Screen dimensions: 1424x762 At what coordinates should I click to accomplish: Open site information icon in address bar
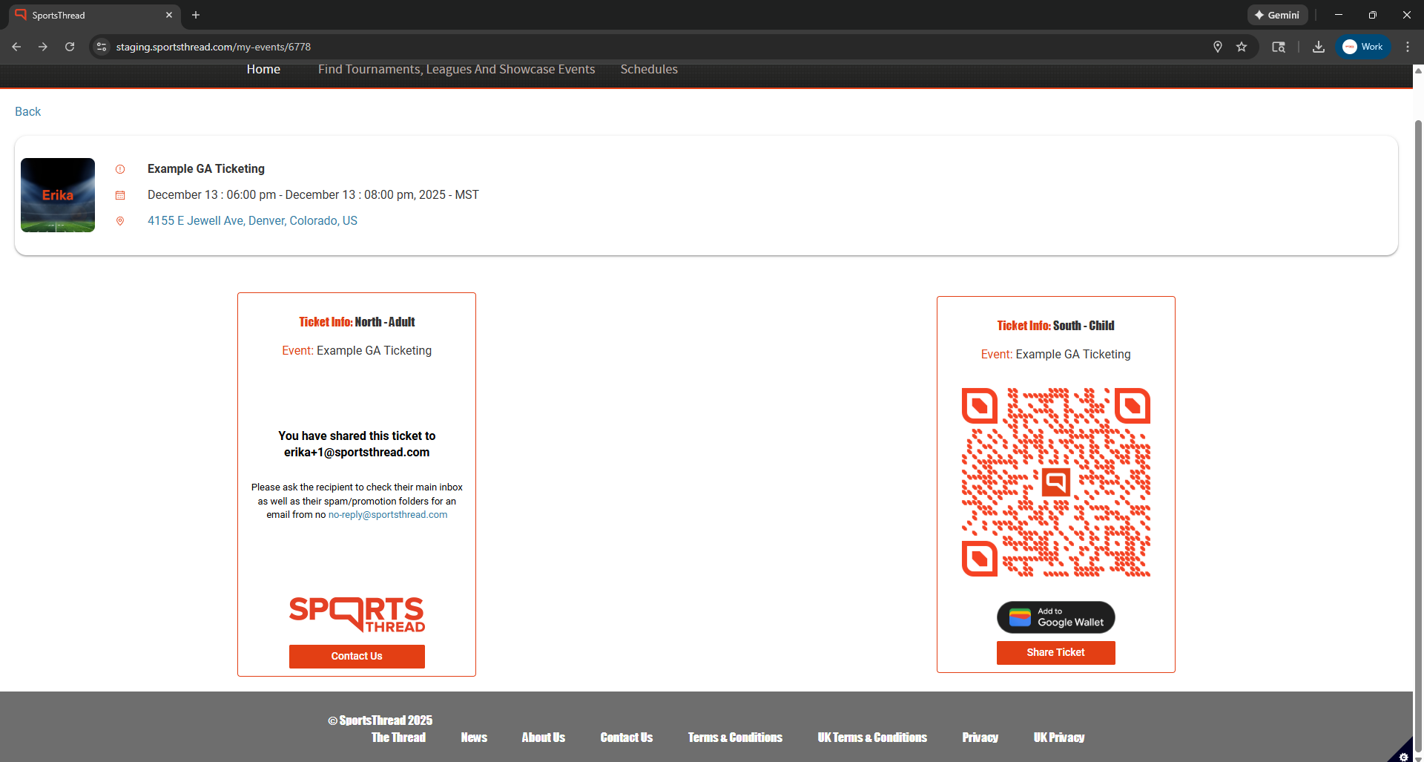click(x=102, y=47)
